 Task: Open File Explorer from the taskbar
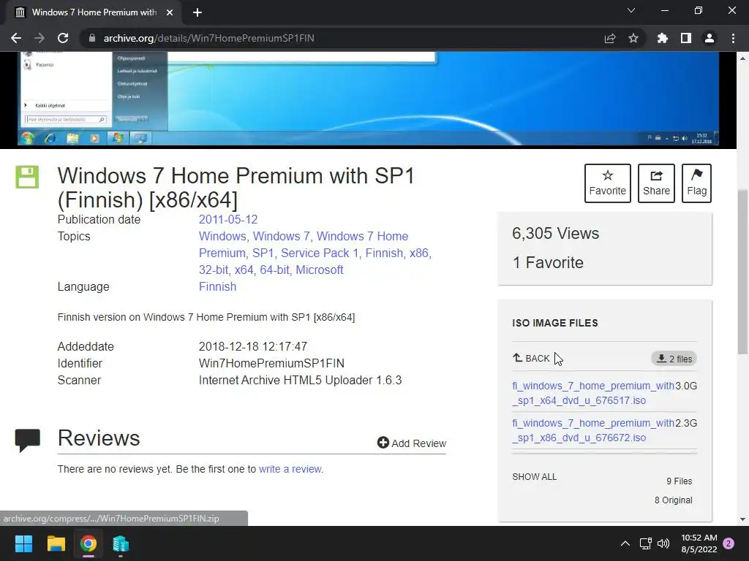tap(56, 543)
